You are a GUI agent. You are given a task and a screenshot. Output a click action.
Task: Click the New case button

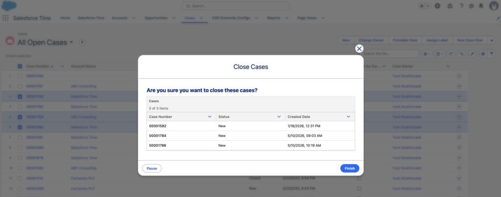pos(346,40)
